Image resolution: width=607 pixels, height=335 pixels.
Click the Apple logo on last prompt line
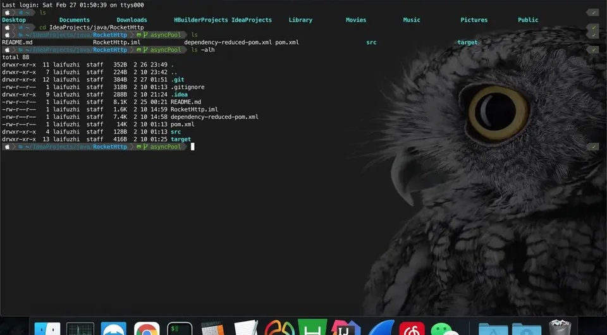click(x=8, y=147)
